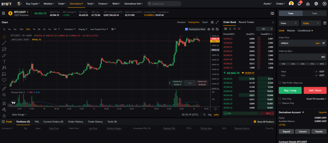Screen dimensions: 328x143
Task: Open the Display dropdown
Action: tap(83, 29)
